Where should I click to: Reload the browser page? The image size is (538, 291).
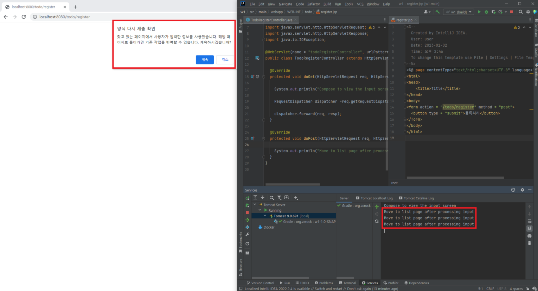(24, 17)
